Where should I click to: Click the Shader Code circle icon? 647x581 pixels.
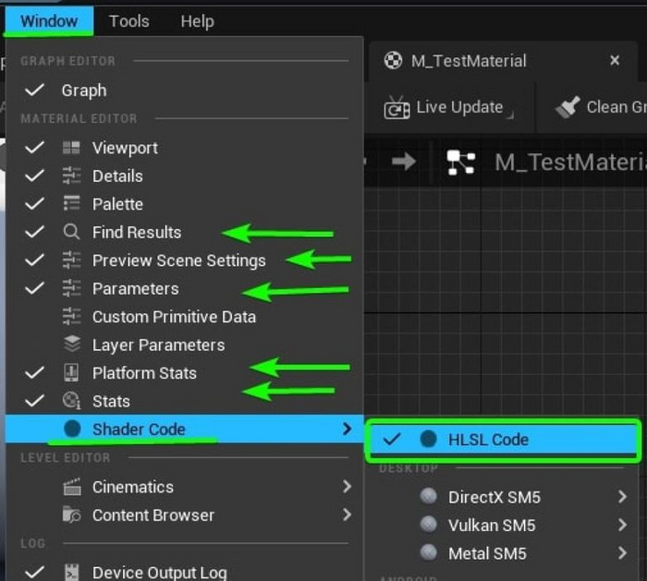click(72, 429)
